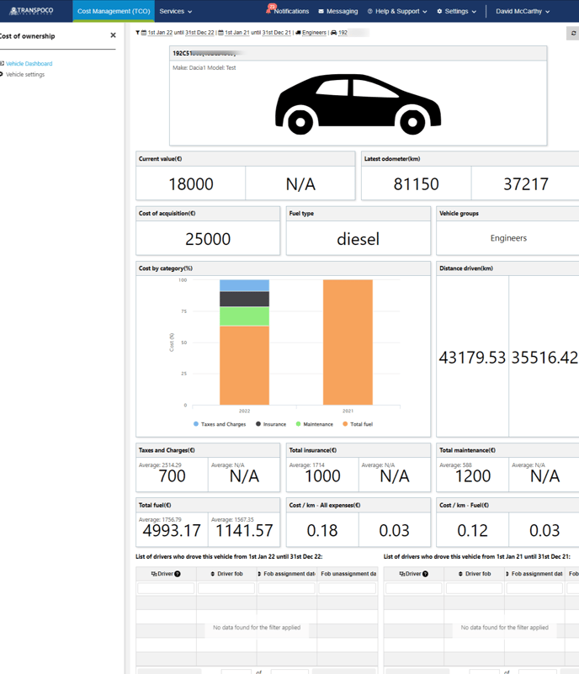Click the black car vehicle image
Viewport: 579px width, 674px height.
tap(358, 104)
